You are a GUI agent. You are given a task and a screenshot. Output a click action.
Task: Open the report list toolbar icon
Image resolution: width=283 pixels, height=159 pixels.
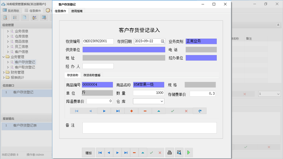pos(14,17)
